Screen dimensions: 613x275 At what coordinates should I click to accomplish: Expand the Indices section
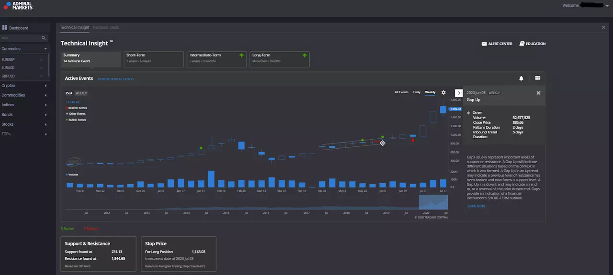[x=45, y=105]
